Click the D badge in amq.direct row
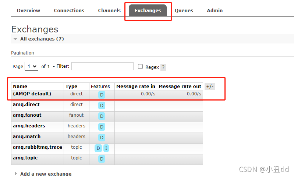Screen dimensions: 294x176 (102, 105)
